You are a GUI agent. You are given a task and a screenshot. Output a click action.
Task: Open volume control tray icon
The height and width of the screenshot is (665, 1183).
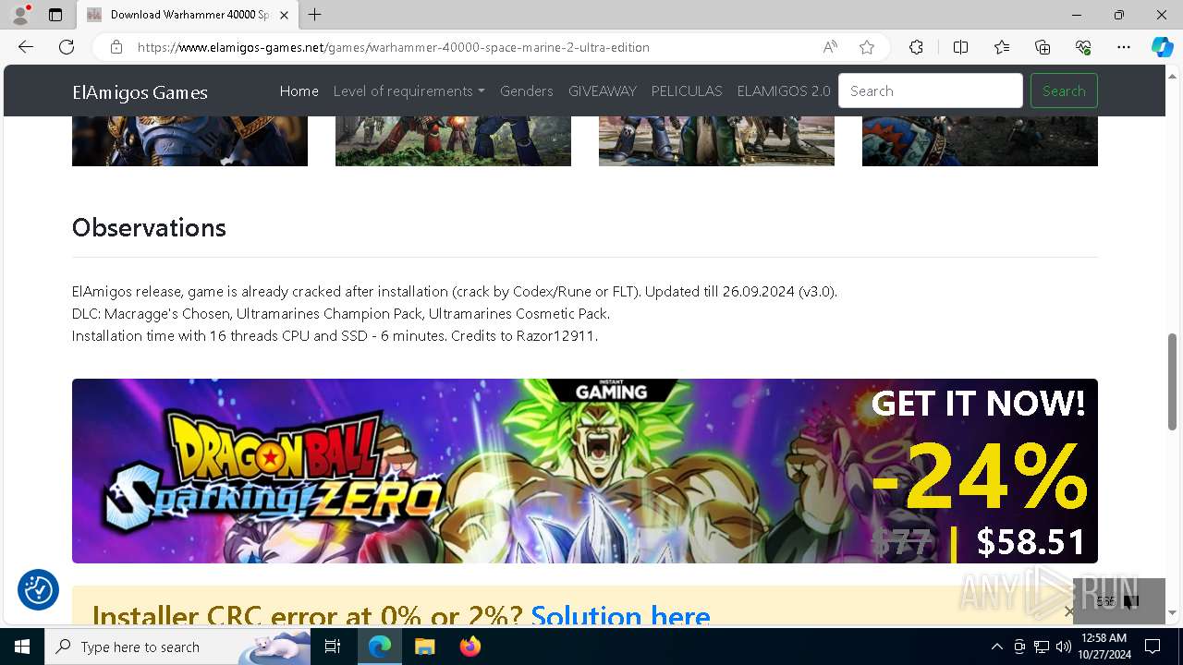click(x=1064, y=647)
